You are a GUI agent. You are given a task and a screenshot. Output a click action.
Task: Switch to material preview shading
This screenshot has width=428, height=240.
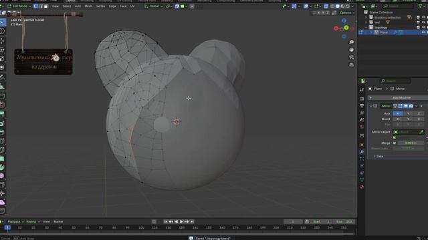click(342, 6)
